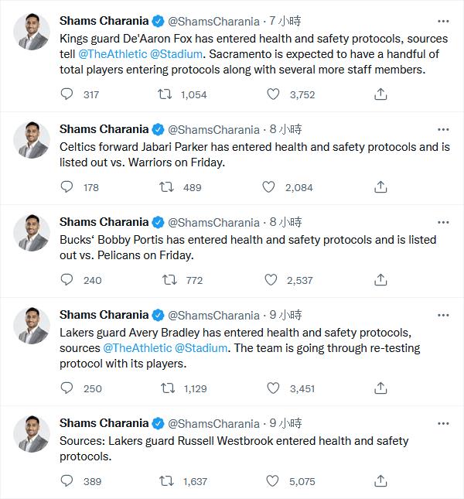Share the Russell Westbrook tweet
The height and width of the screenshot is (499, 464).
tap(380, 481)
